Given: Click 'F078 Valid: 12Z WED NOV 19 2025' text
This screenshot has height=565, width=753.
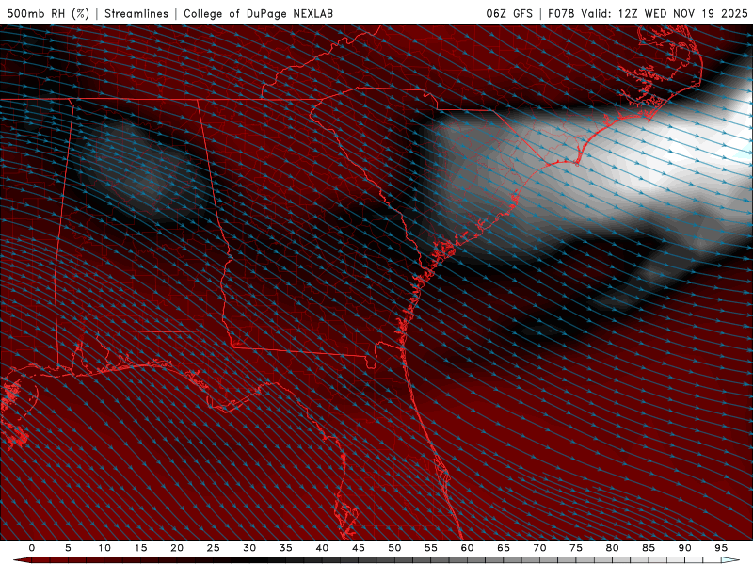Looking at the screenshot, I should (x=648, y=13).
